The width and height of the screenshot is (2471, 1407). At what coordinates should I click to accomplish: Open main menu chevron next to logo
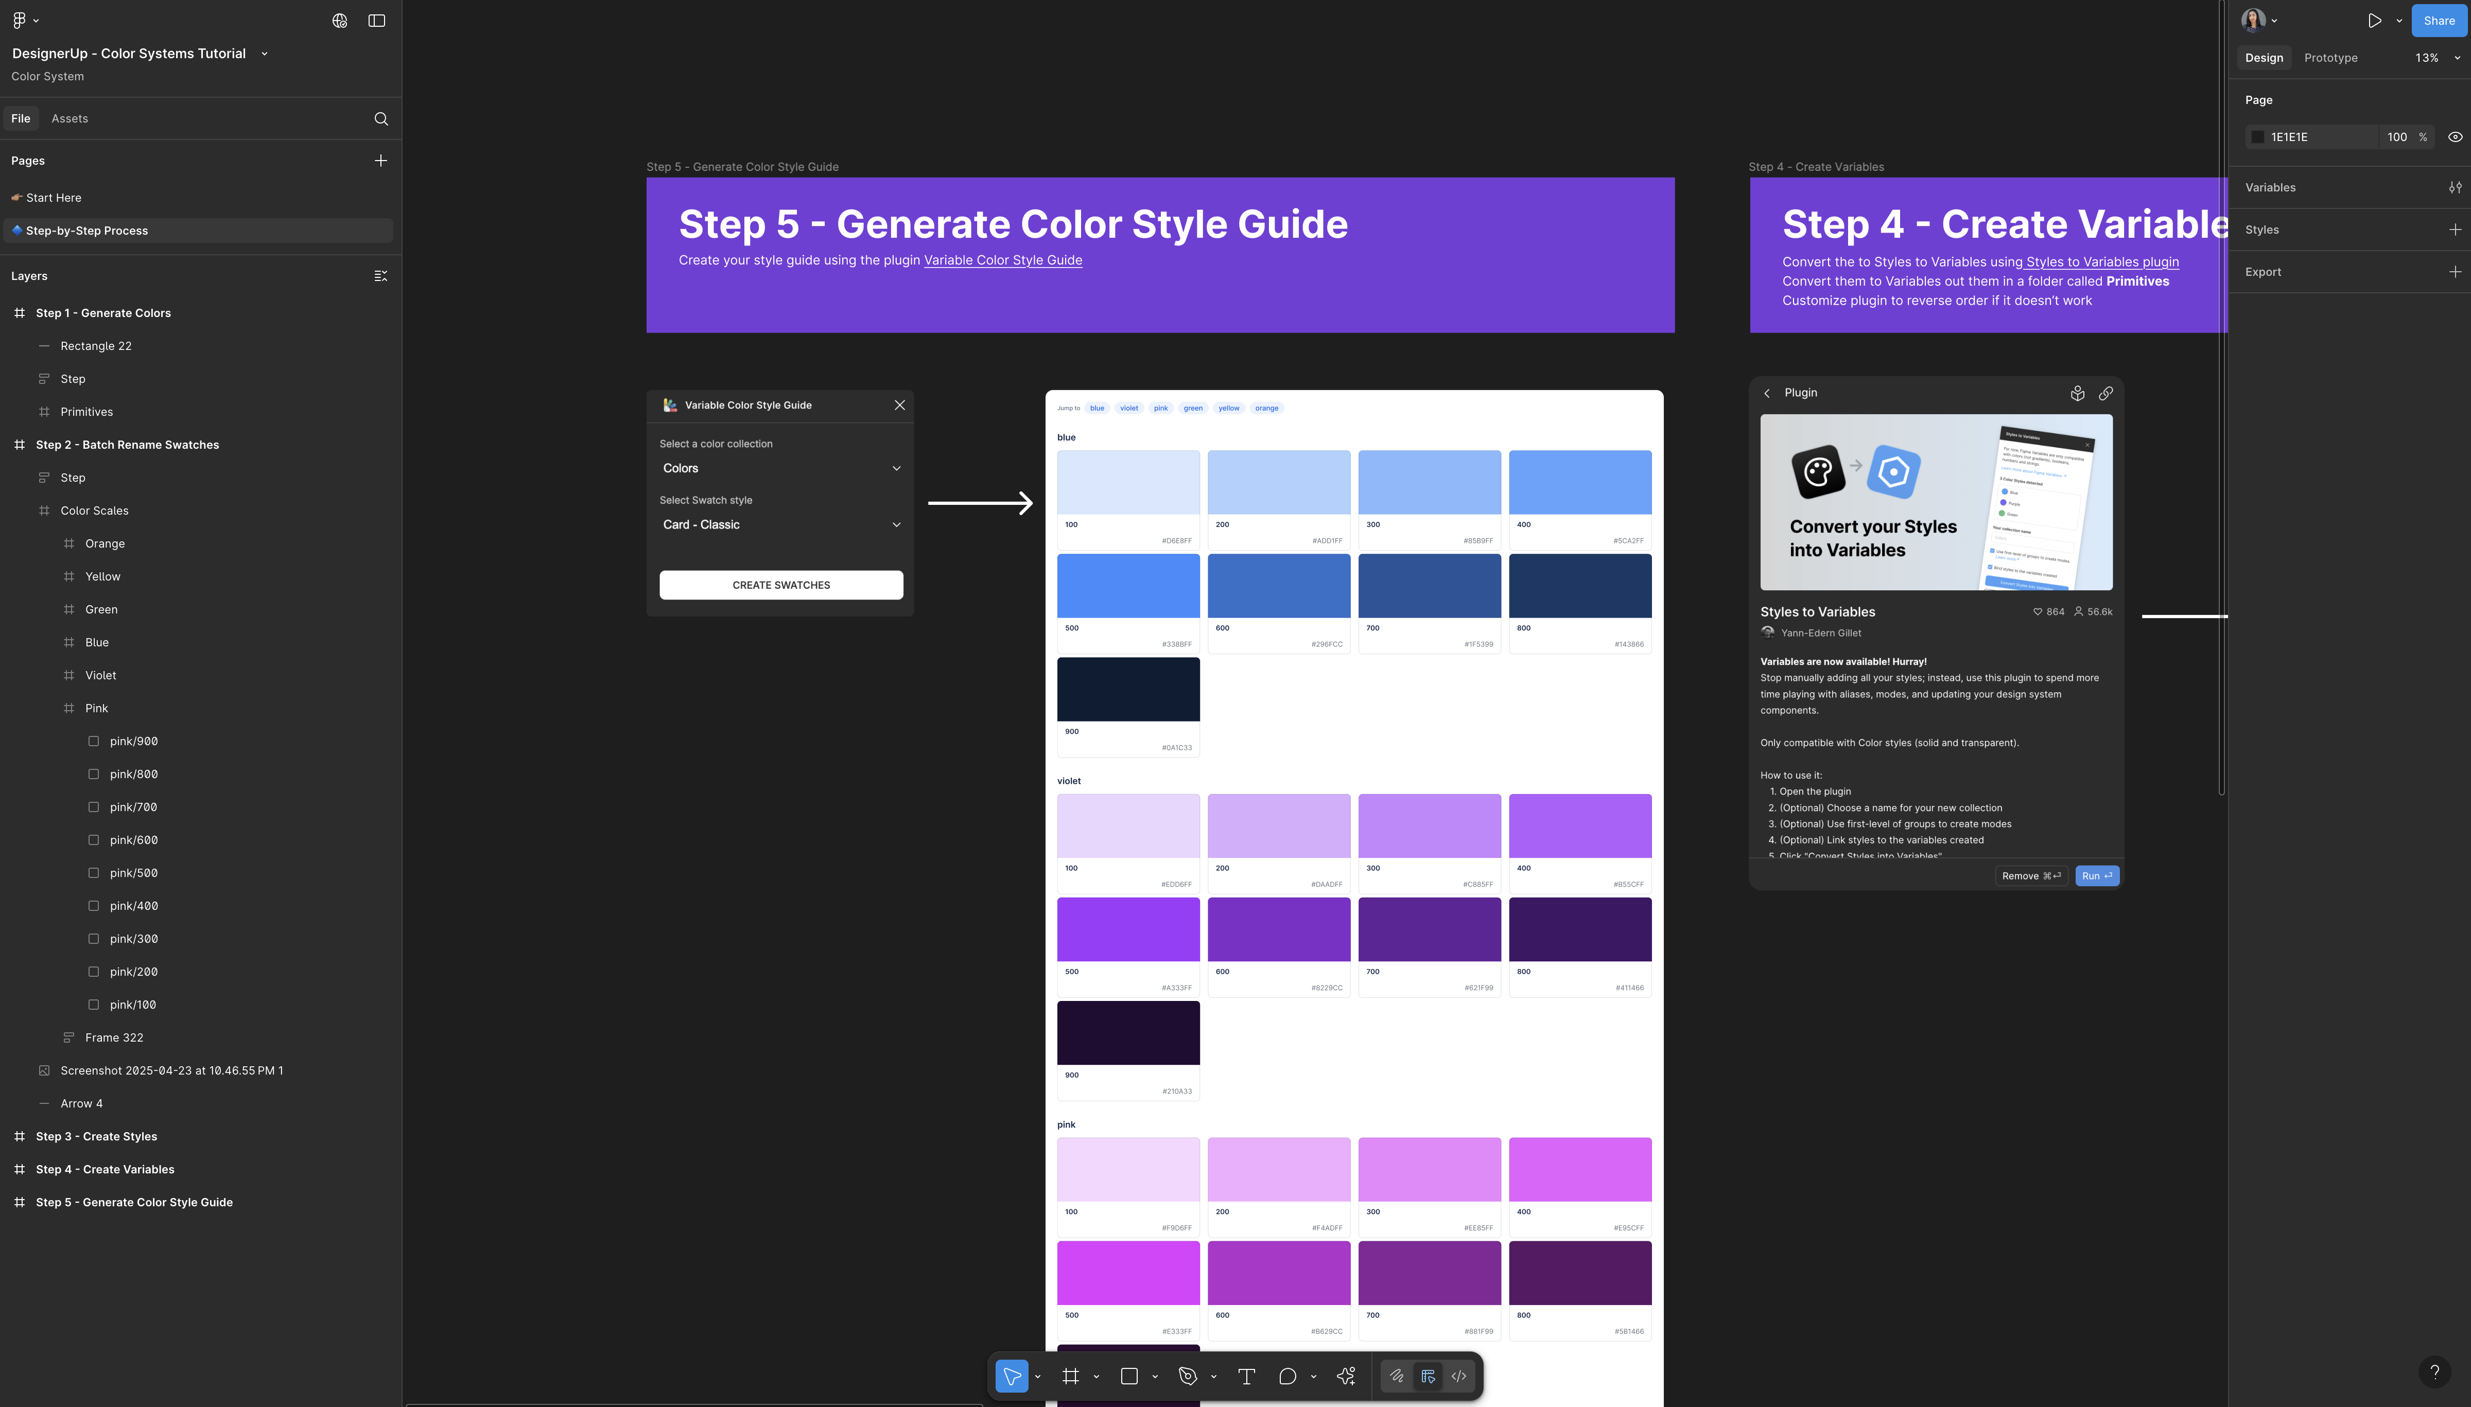coord(37,20)
